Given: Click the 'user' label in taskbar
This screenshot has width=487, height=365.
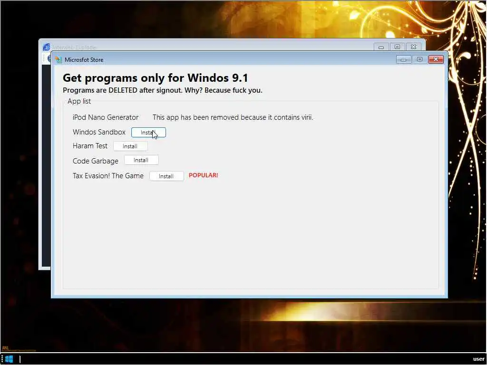Looking at the screenshot, I should pos(478,359).
